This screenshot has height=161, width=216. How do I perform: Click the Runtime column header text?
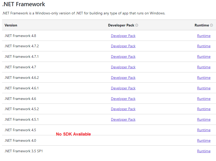(x=202, y=25)
